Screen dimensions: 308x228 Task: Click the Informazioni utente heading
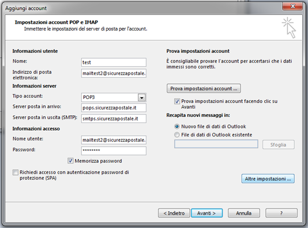pos(35,51)
